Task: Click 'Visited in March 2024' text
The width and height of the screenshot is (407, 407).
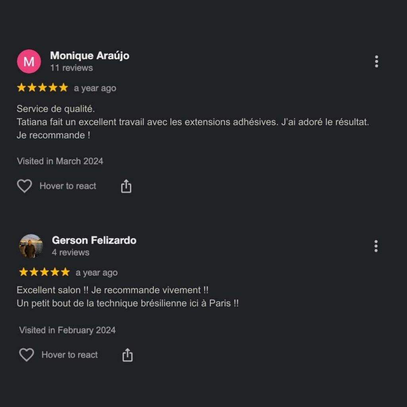Action: pos(60,161)
